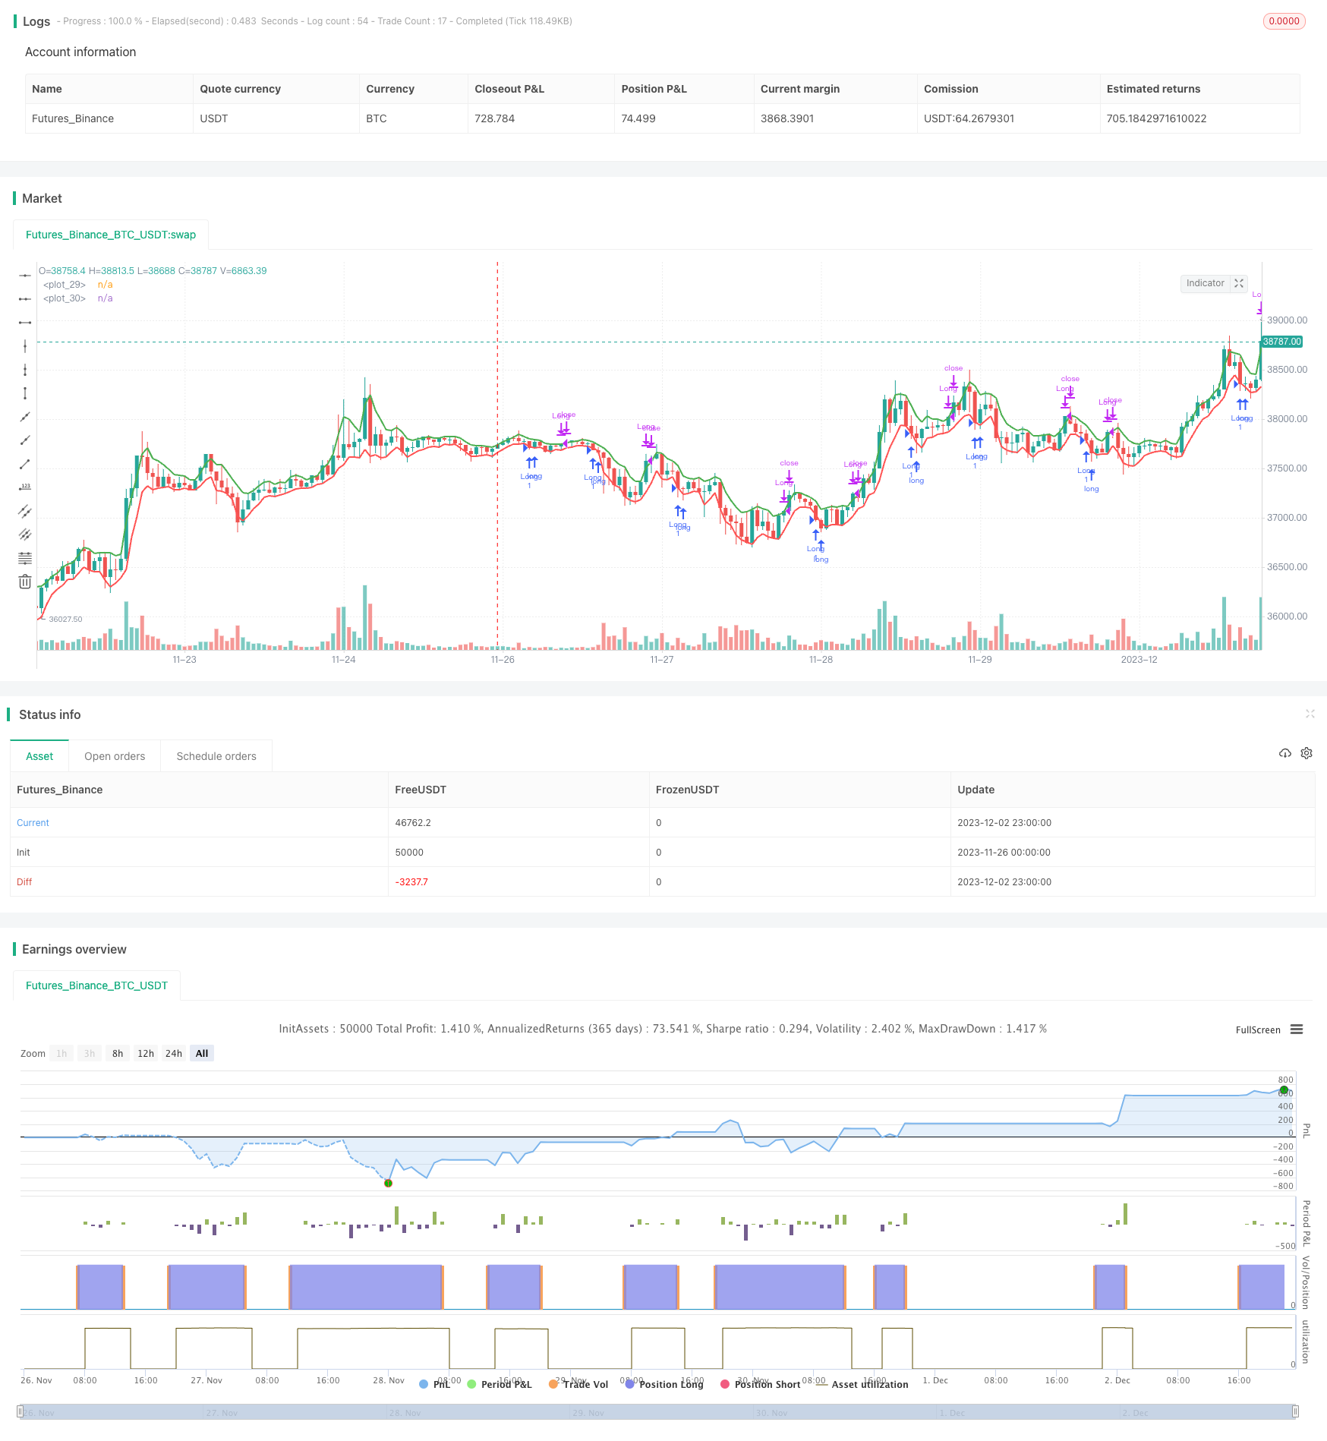The image size is (1327, 1441).
Task: Click the cloud download icon in Status info
Action: pos(1285,753)
